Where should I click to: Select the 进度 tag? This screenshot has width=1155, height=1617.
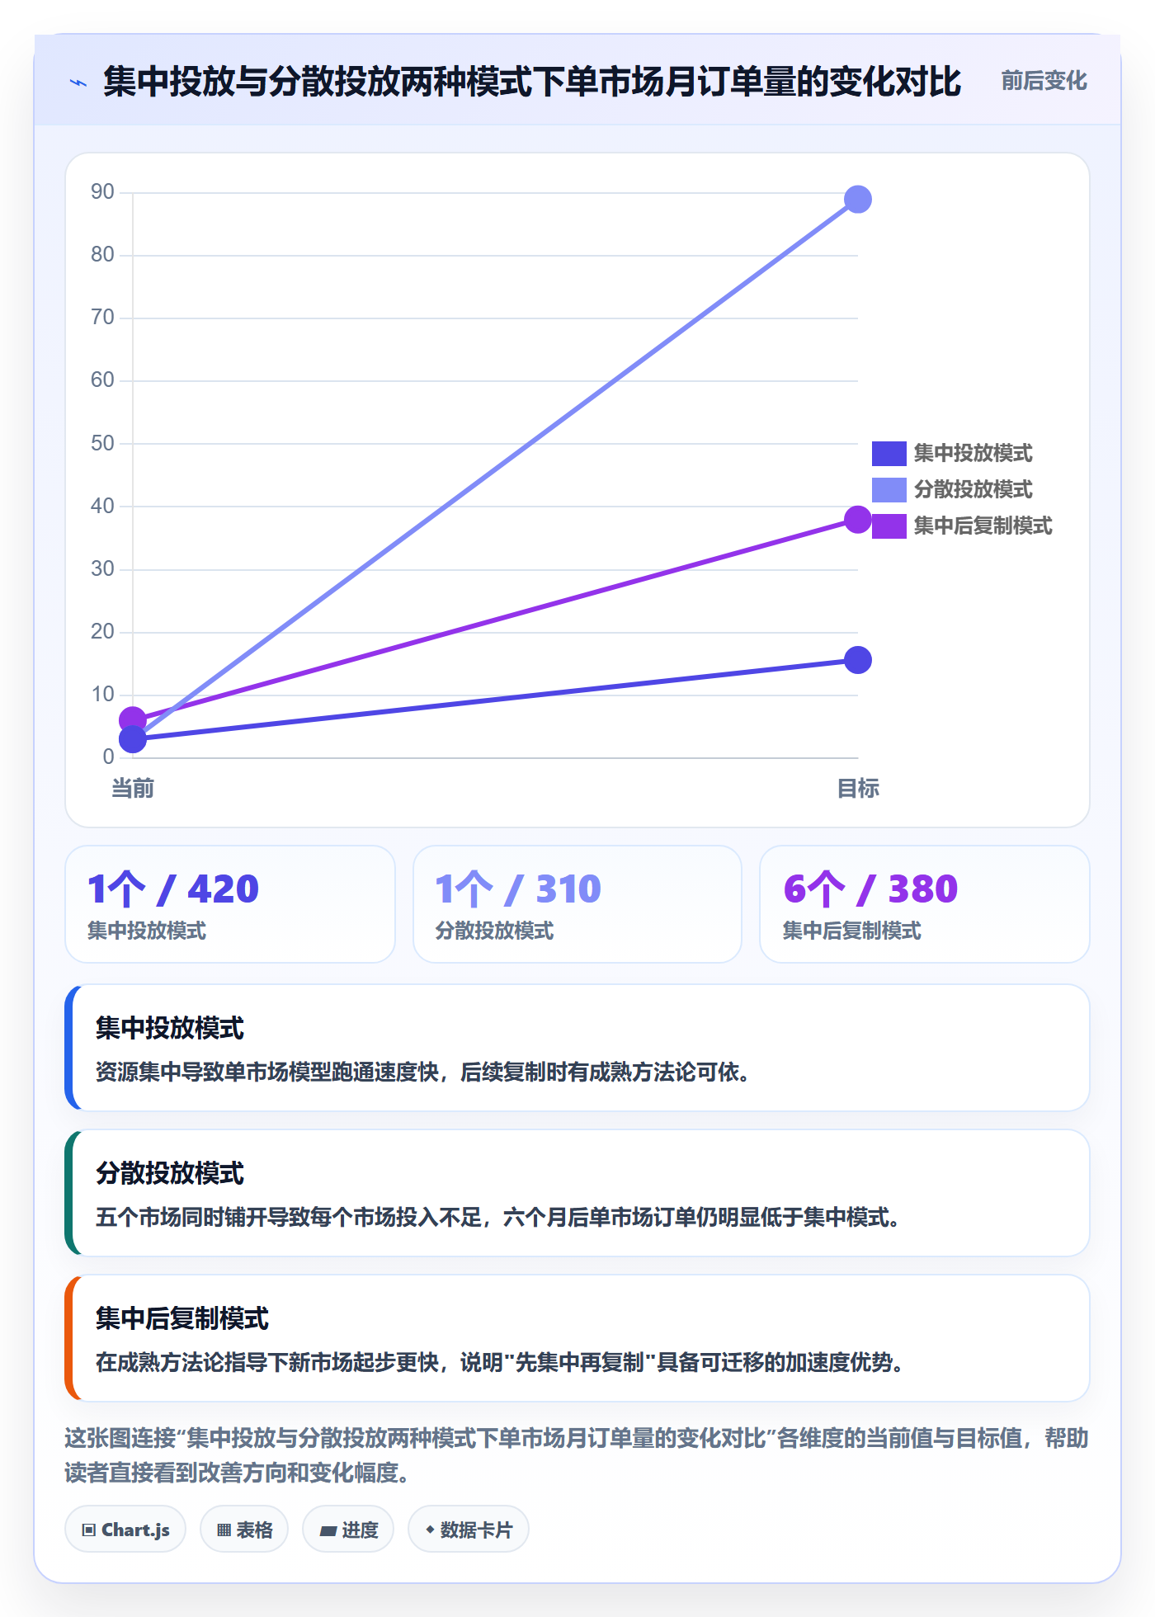(348, 1530)
